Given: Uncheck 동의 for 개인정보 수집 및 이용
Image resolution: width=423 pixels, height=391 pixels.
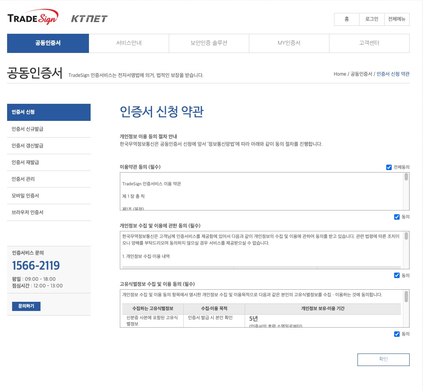Looking at the screenshot, I should (397, 275).
